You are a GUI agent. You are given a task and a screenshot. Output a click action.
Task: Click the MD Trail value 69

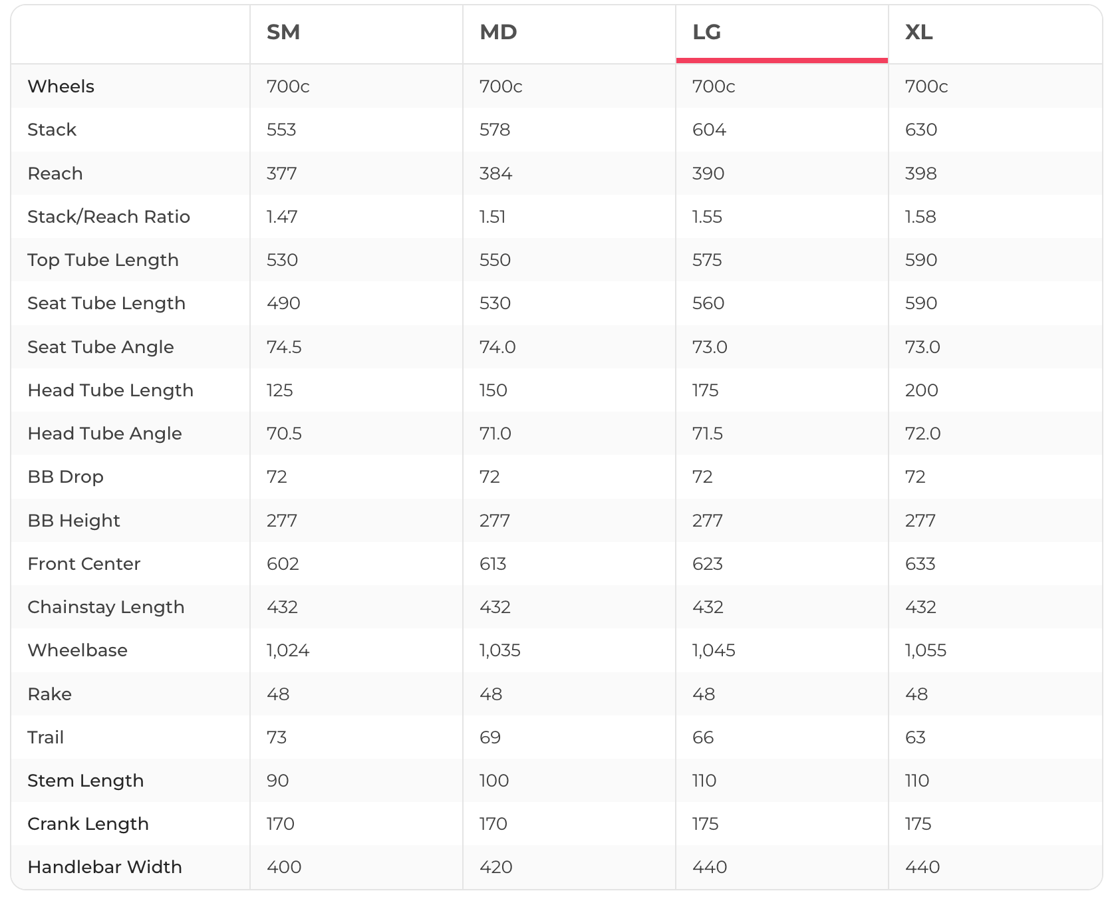coord(490,737)
